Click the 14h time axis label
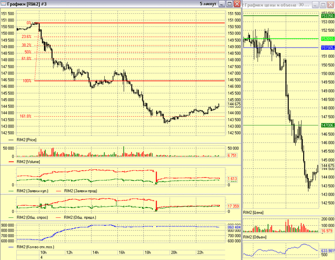Screen dimensions: 335x260 (x=95, y=252)
